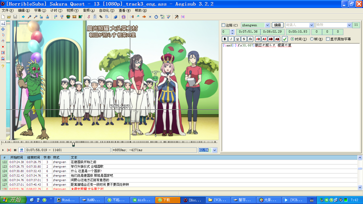The height and width of the screenshot is (204, 363).
Task: Open the Properties clipboard icon
Action: pos(95,17)
